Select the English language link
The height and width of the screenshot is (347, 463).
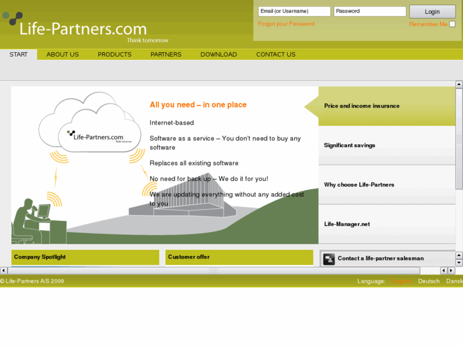click(x=402, y=281)
